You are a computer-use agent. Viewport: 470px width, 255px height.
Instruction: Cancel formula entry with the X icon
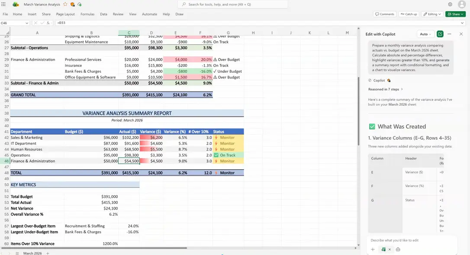[35, 23]
